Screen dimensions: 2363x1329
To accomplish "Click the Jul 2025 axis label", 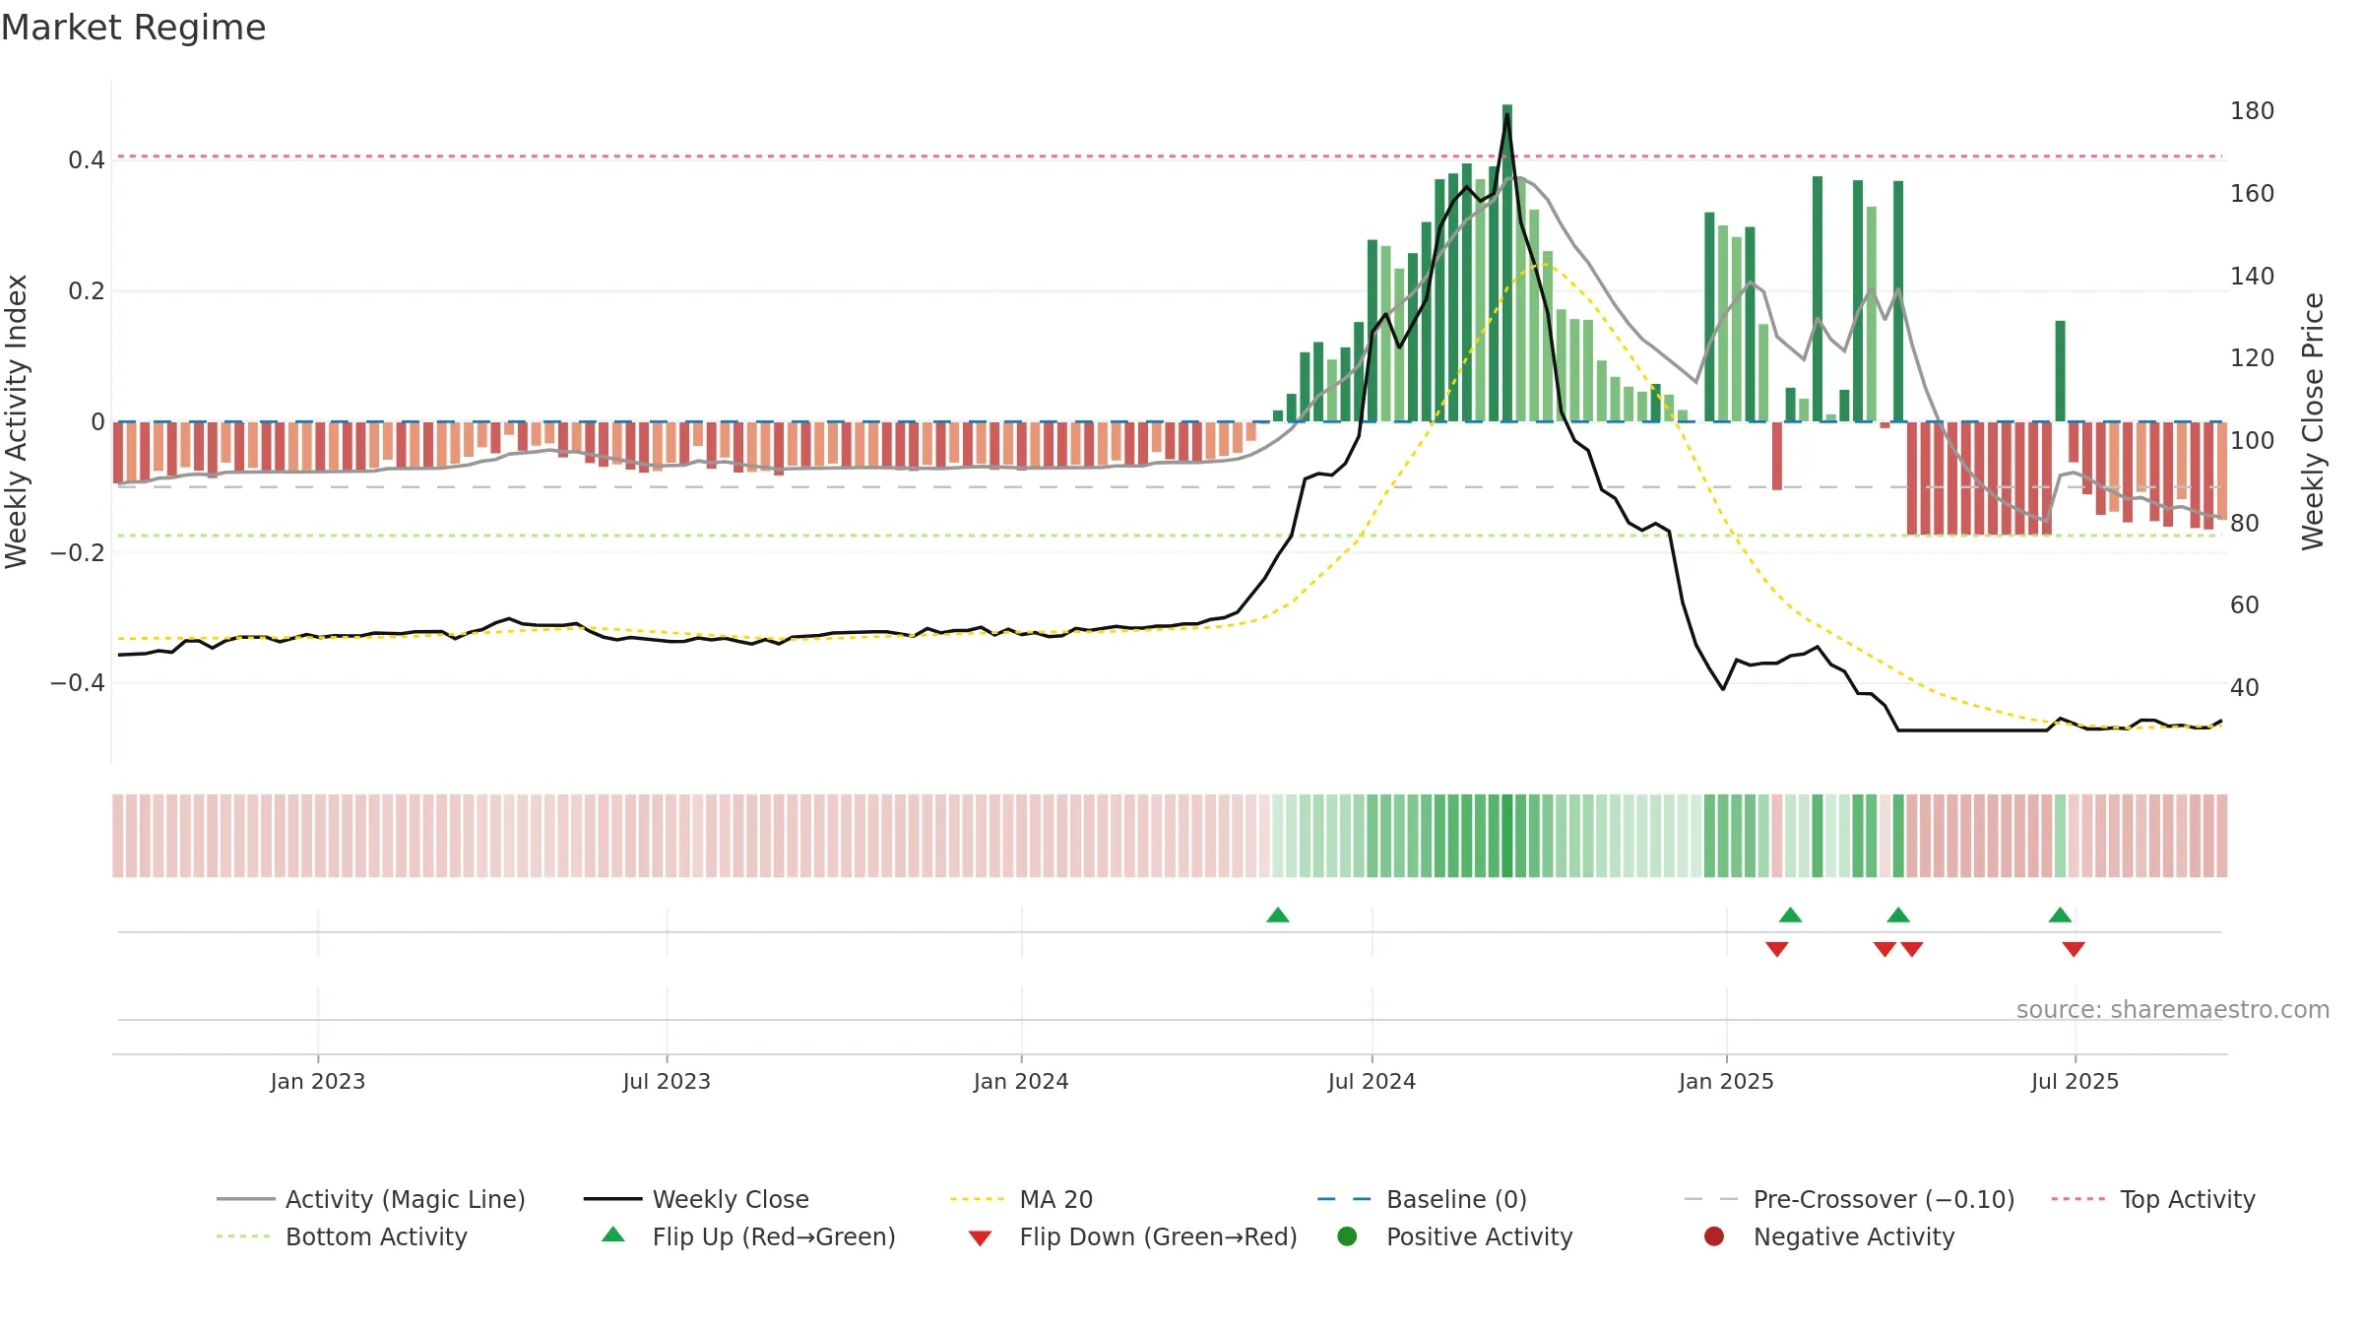I will 2075,1081.
